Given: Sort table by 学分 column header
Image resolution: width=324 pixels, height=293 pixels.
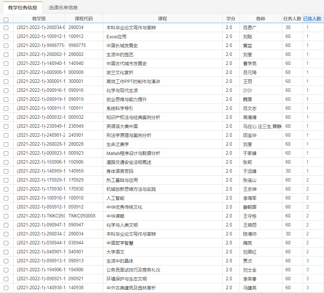Looking at the screenshot, I should [231, 19].
